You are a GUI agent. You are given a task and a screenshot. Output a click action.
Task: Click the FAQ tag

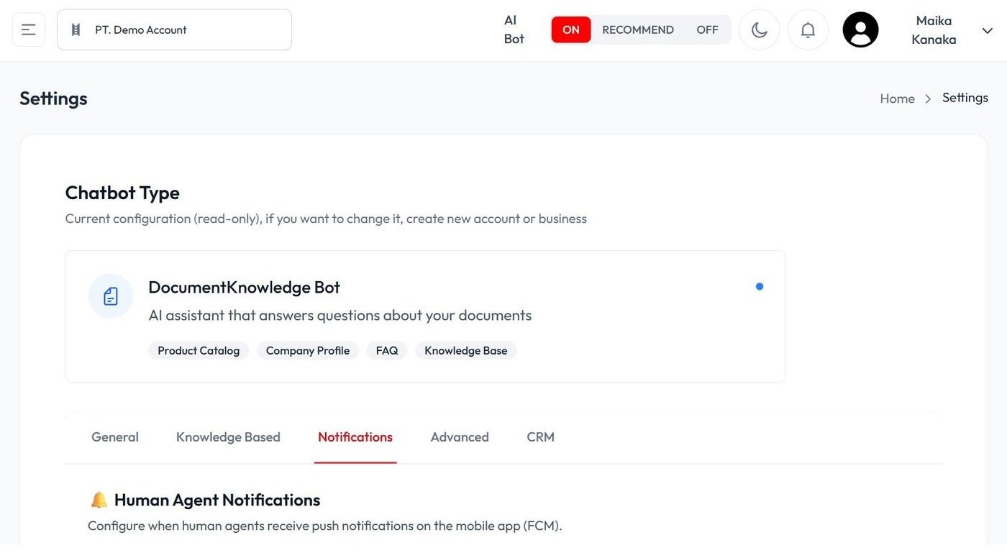coord(387,351)
